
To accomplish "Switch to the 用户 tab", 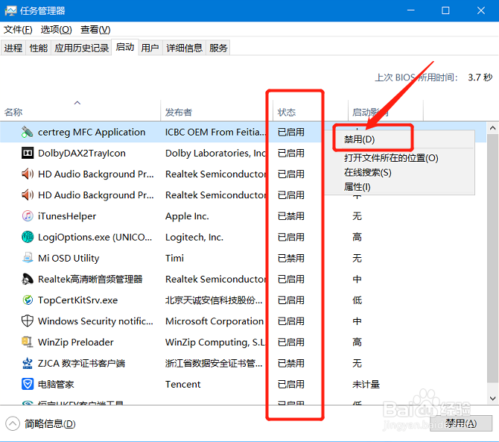I will point(150,48).
